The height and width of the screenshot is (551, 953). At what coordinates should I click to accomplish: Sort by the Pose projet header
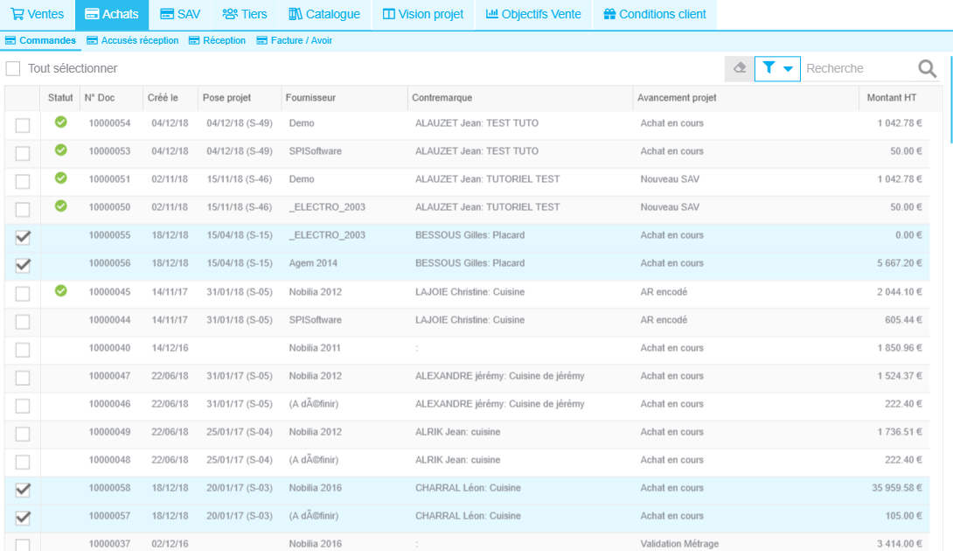point(240,98)
